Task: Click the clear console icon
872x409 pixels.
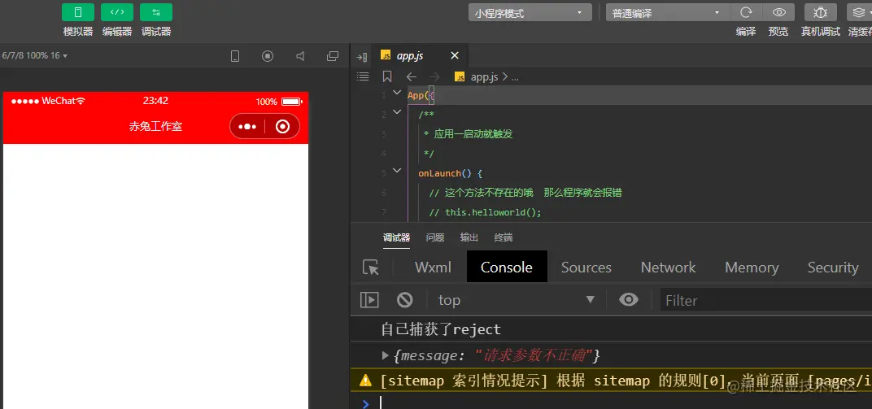Action: [405, 300]
